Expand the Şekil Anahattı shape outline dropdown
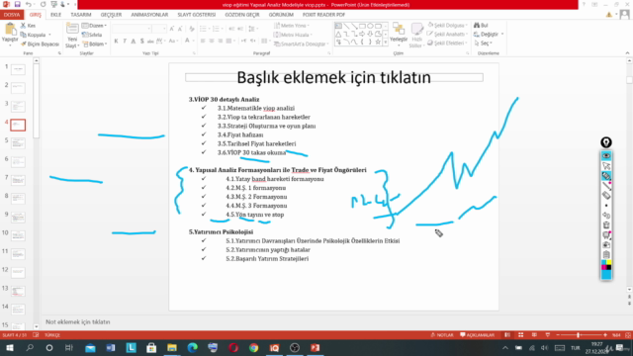 pyautogui.click(x=448, y=34)
